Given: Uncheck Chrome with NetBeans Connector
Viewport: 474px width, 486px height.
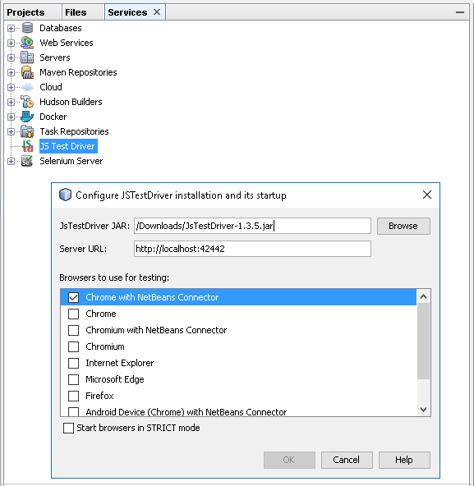Looking at the screenshot, I should [x=73, y=297].
